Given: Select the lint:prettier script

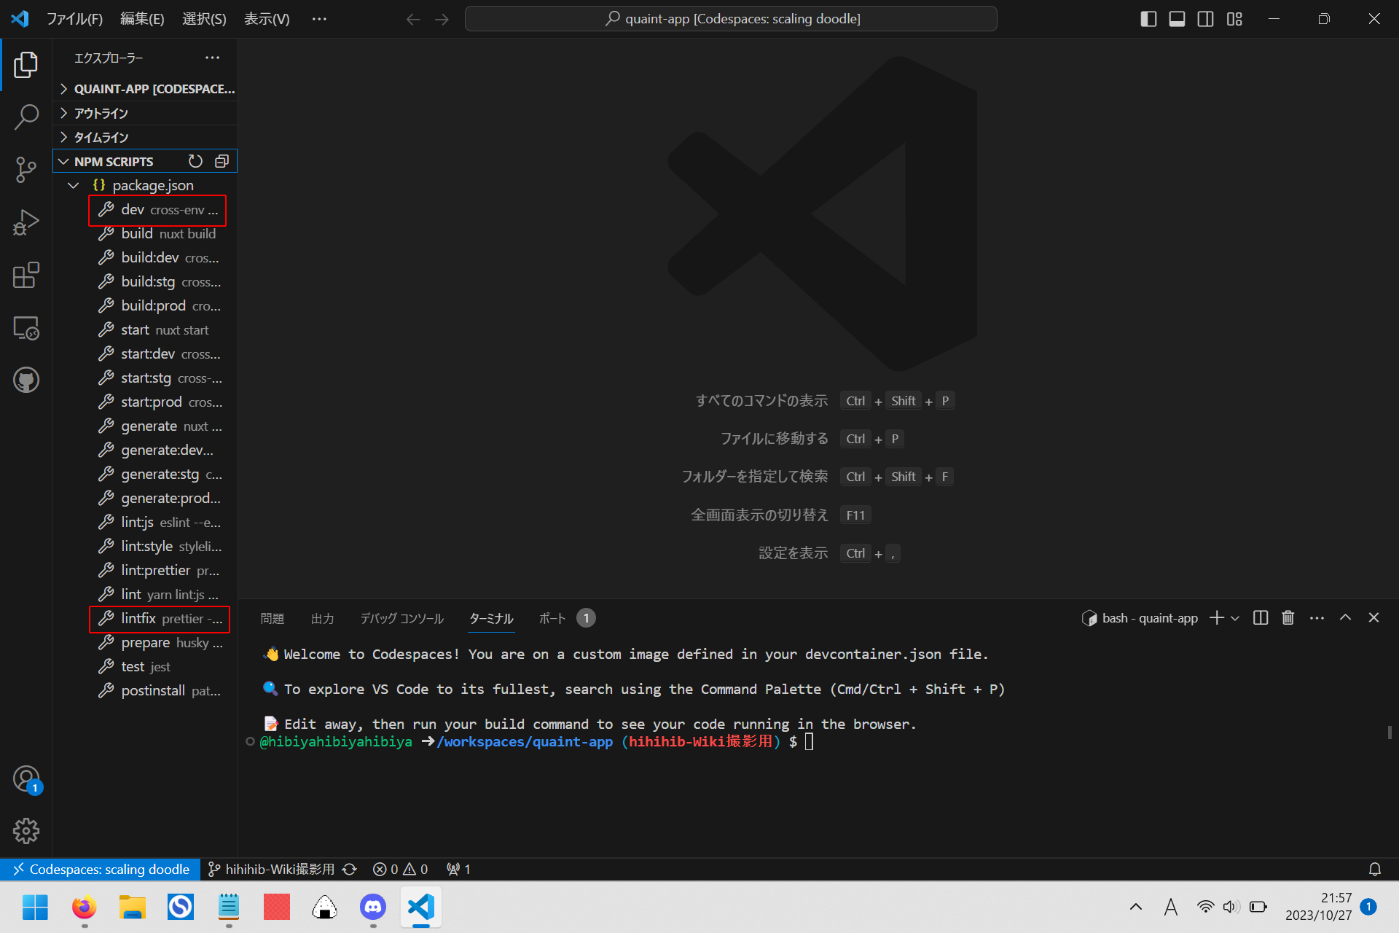Looking at the screenshot, I should 146,570.
